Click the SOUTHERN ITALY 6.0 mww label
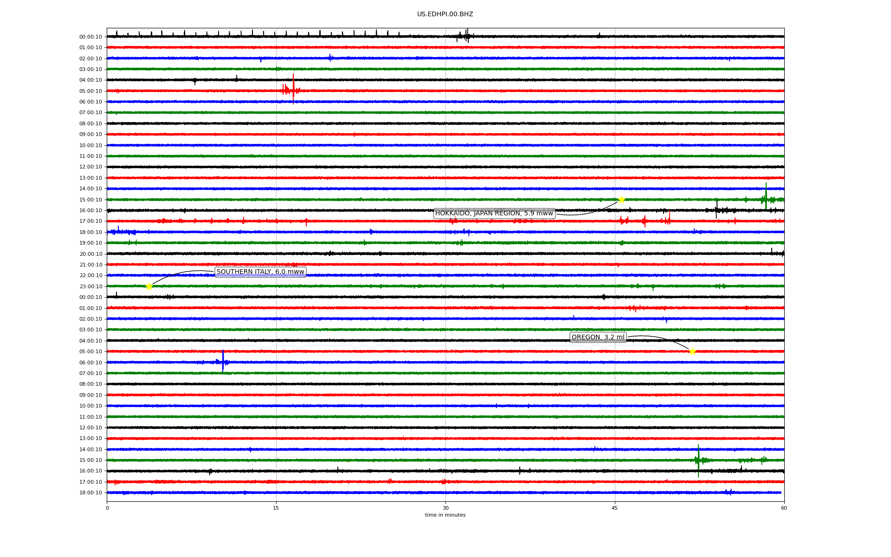Screen dimensions: 891x557 coord(260,272)
